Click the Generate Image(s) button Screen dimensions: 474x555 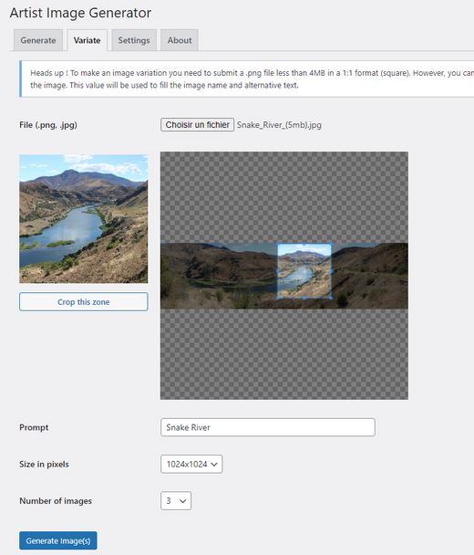(x=58, y=540)
